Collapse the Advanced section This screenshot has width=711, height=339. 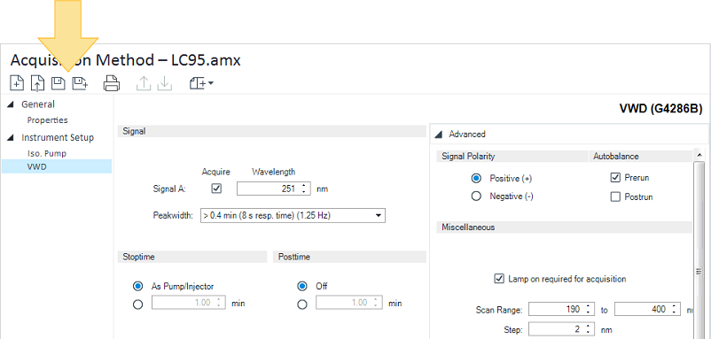[439, 135]
